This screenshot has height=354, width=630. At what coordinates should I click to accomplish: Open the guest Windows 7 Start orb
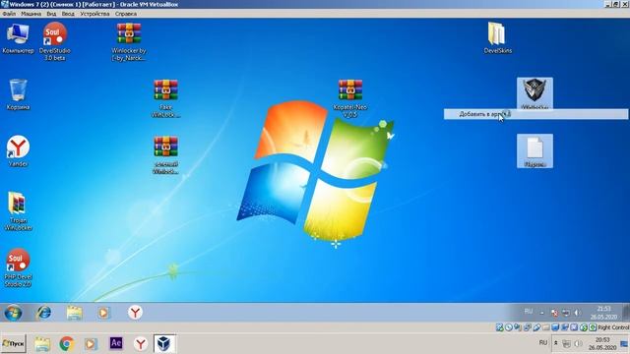[x=13, y=313]
